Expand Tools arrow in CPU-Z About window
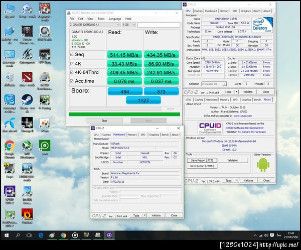 (x=237, y=180)
